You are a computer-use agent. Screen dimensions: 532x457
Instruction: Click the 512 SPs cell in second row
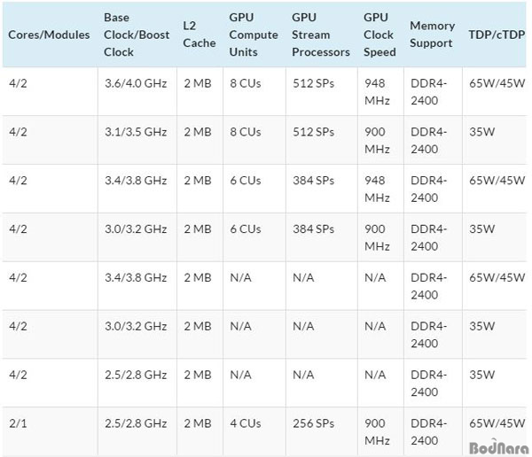pyautogui.click(x=313, y=131)
